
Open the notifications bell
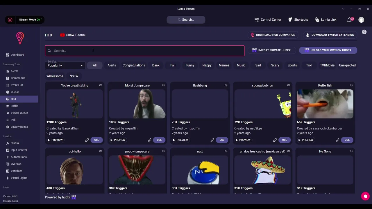(x=349, y=20)
